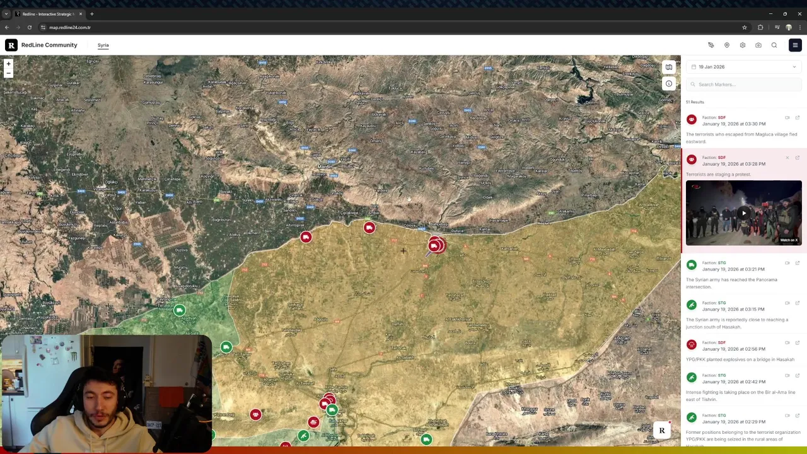Click the RedLine Community logo
This screenshot has height=454, width=807.
[42, 45]
